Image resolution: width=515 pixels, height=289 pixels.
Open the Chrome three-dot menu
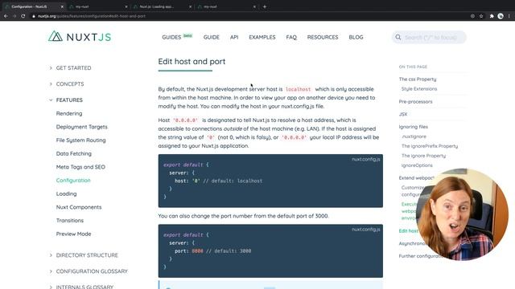[509, 16]
